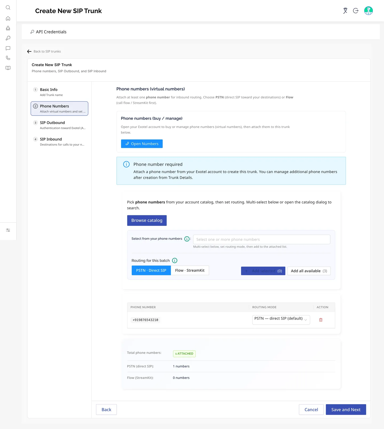
Task: Click Browse catalog button
Action: click(x=147, y=220)
